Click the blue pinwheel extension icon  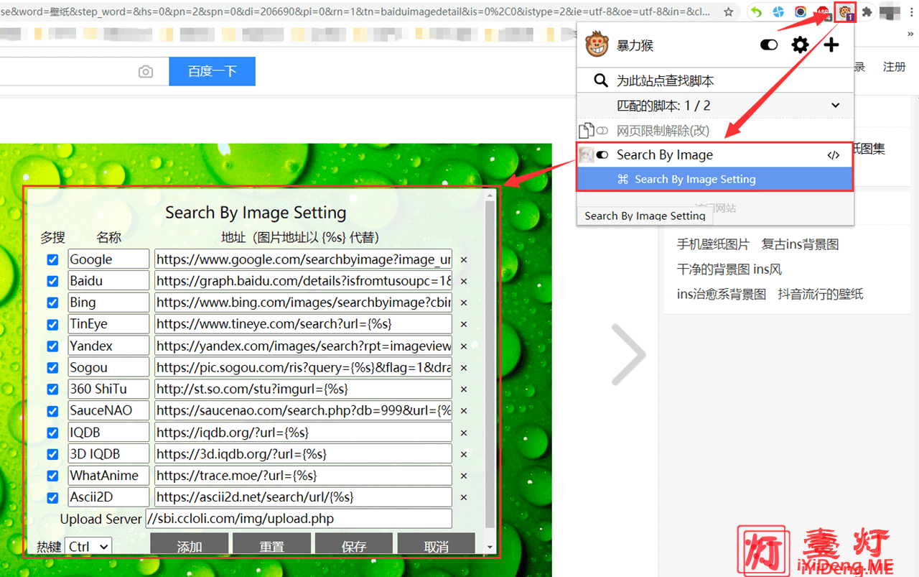(778, 12)
